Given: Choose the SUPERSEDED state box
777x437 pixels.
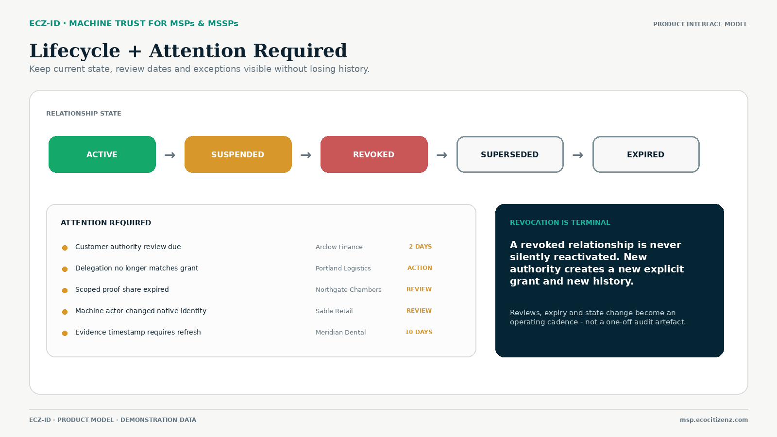Looking at the screenshot, I should (x=510, y=154).
